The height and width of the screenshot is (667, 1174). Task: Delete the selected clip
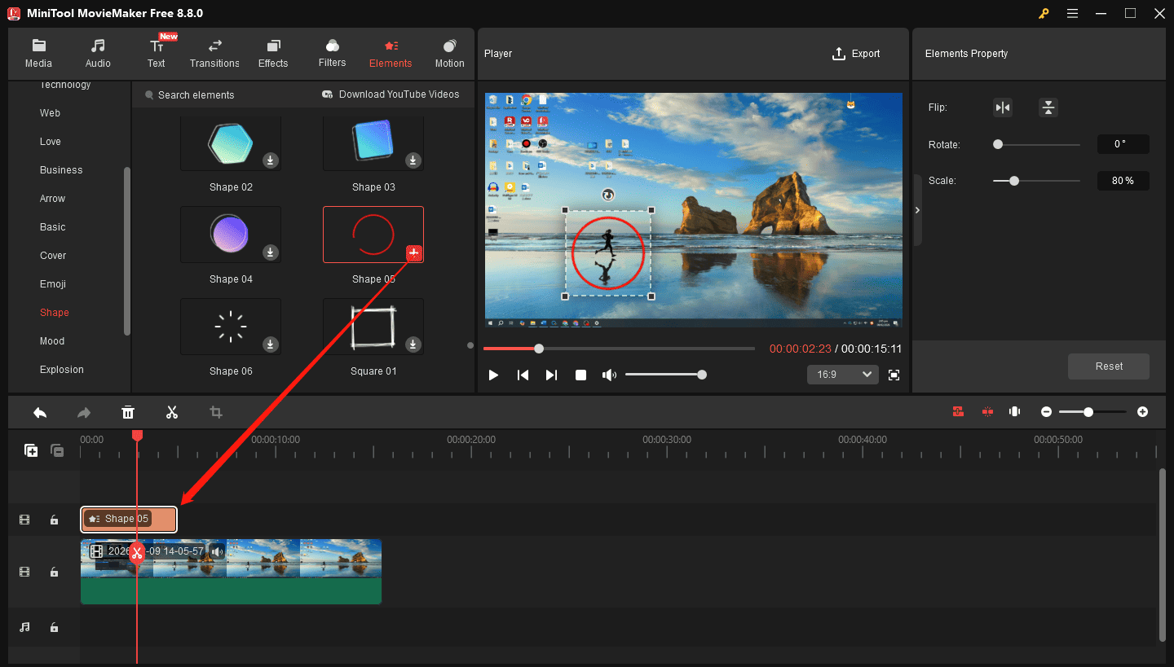point(128,412)
